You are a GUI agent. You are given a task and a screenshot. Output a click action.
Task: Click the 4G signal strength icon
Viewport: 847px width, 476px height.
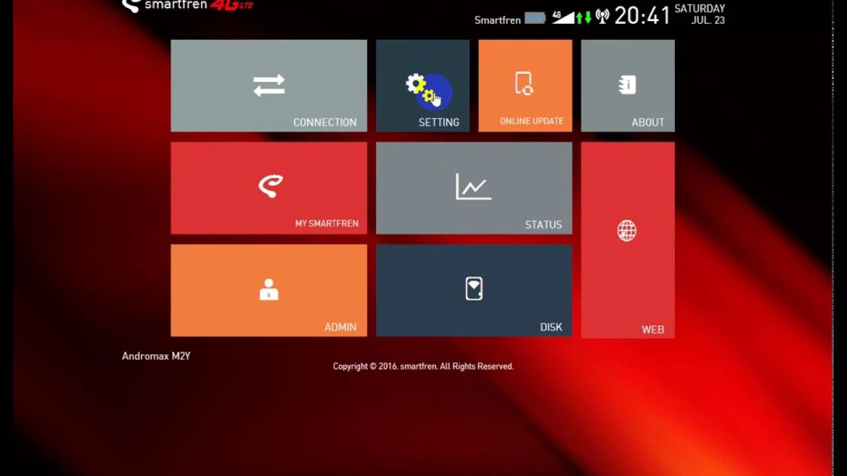click(563, 17)
